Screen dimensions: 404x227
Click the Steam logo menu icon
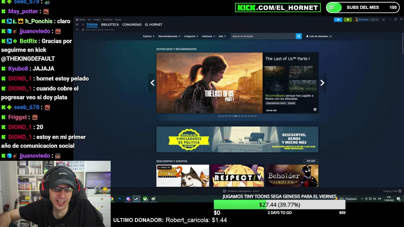tap(77, 20)
